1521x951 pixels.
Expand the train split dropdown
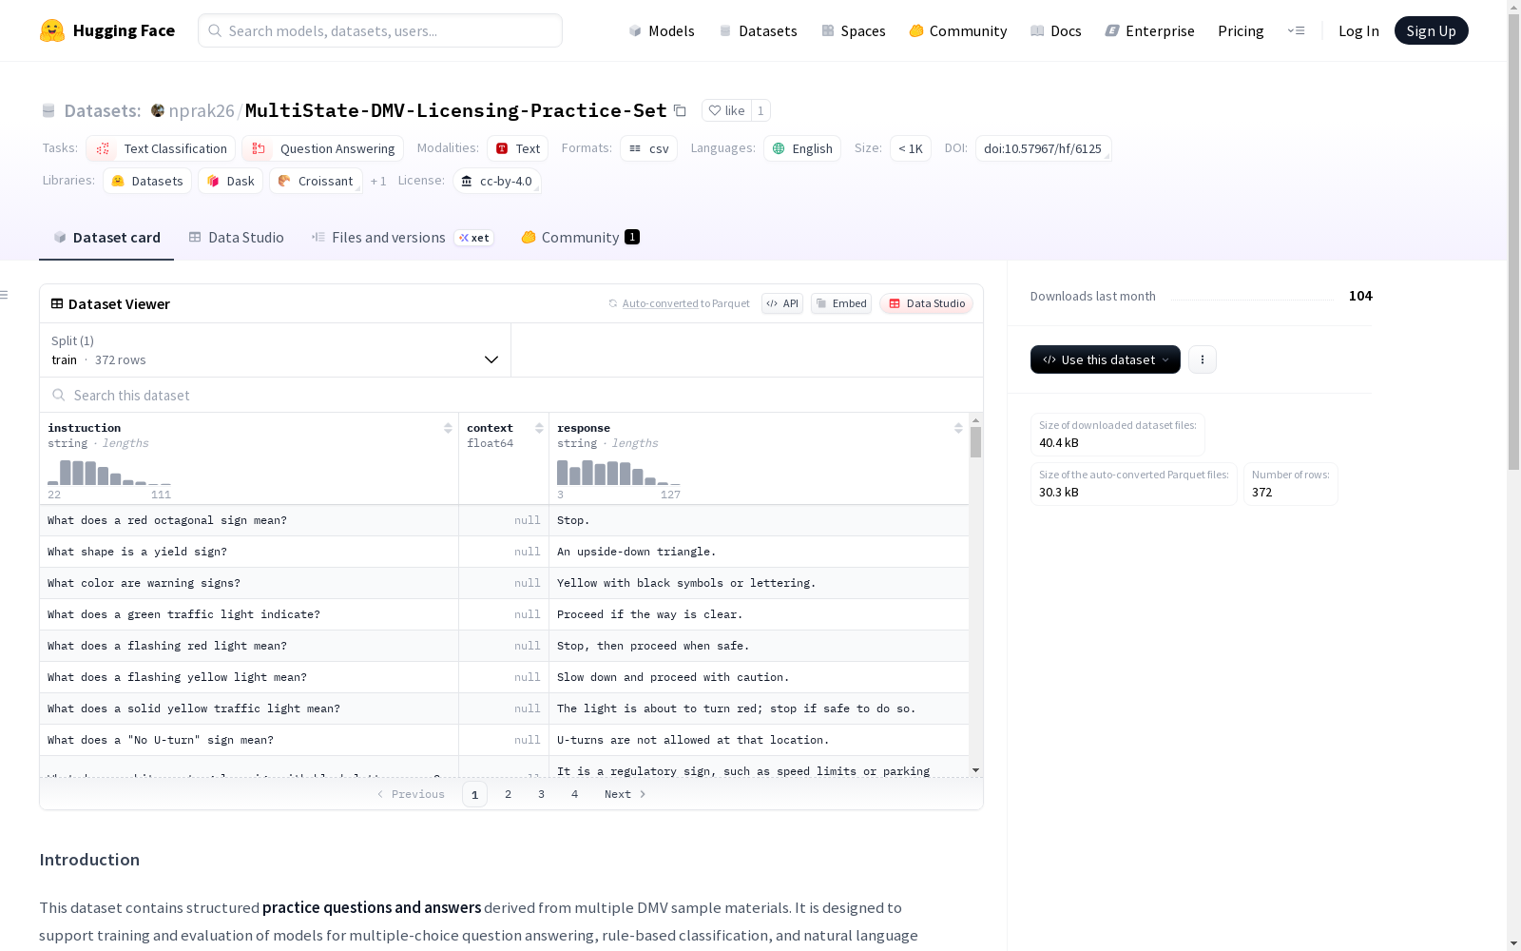click(276, 350)
